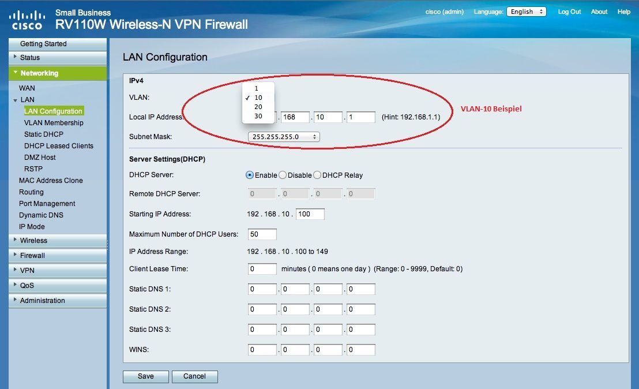
Task: Open the Subnet Mask dropdown
Action: [x=284, y=137]
